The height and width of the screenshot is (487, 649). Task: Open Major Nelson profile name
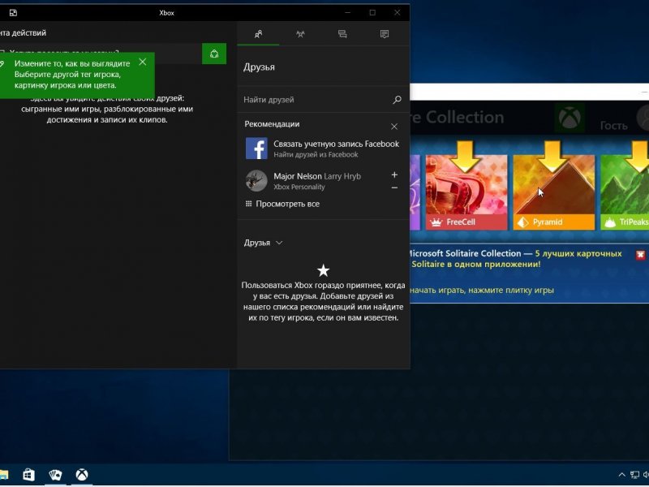317,176
